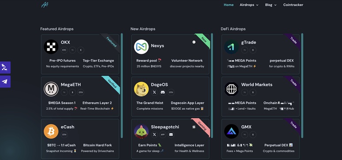
Task: Click the DeFi Airdrops column scrollbar
Action: click(x=302, y=86)
